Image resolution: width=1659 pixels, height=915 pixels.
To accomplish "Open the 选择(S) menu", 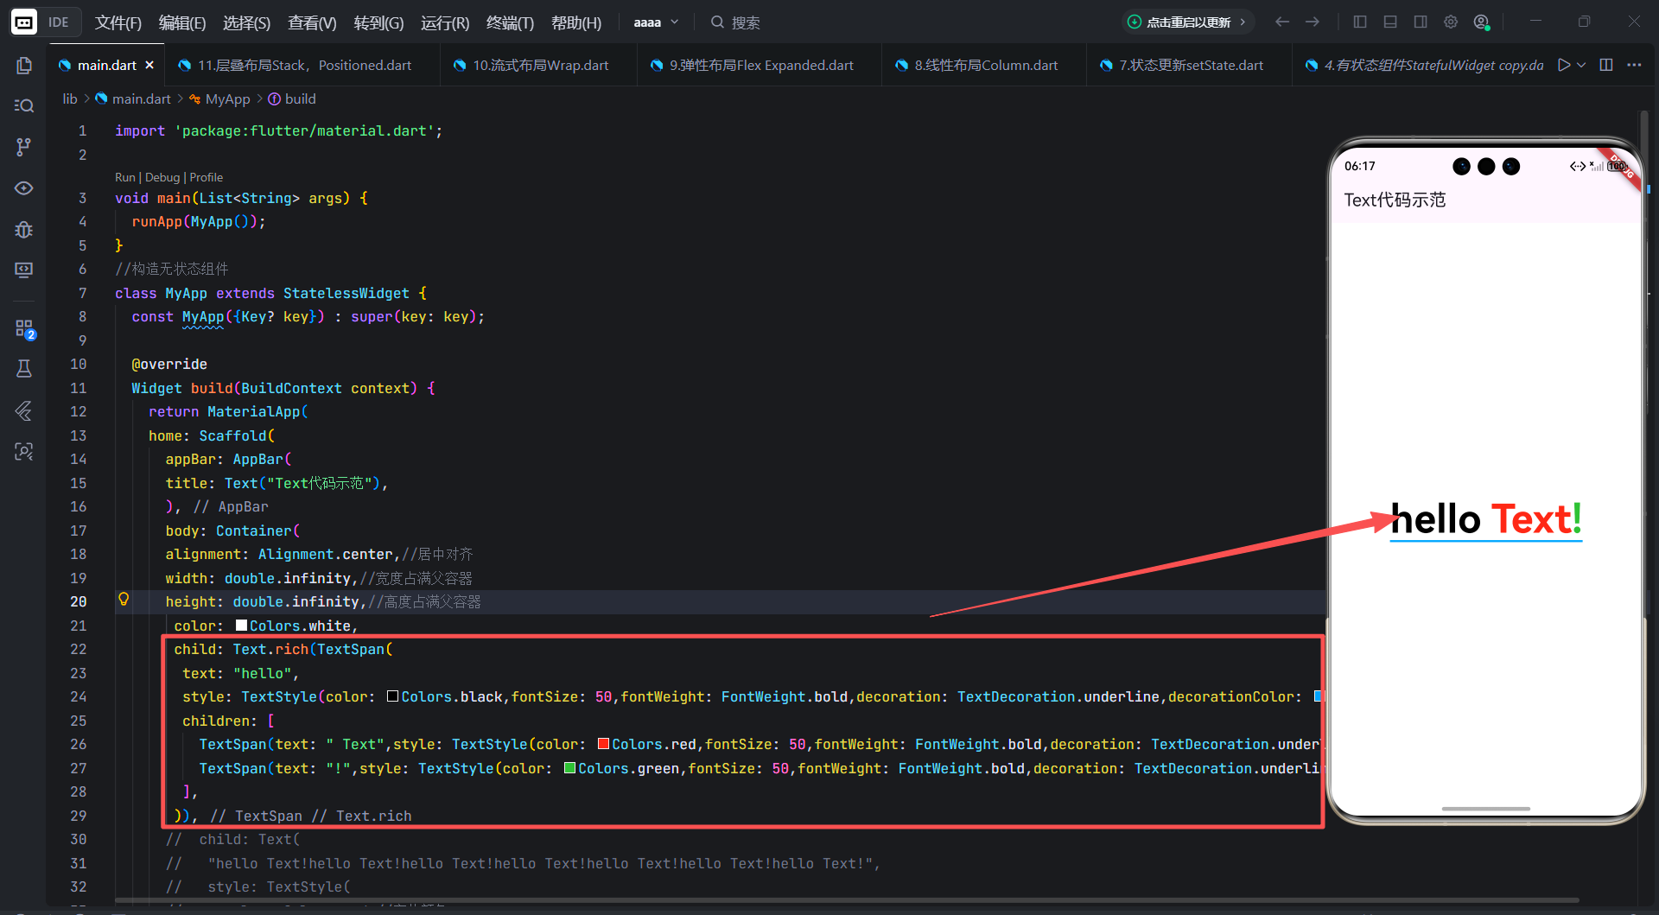I will point(246,22).
